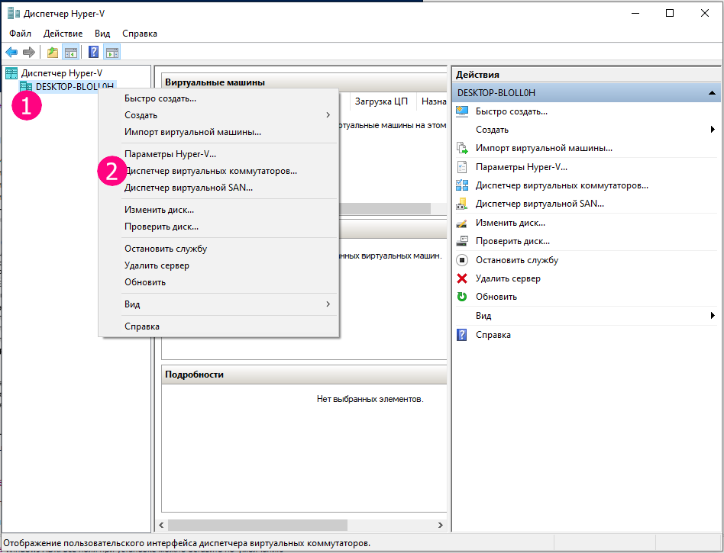
Task: Expand Вид submenu arrow in context menu
Action: (x=328, y=304)
